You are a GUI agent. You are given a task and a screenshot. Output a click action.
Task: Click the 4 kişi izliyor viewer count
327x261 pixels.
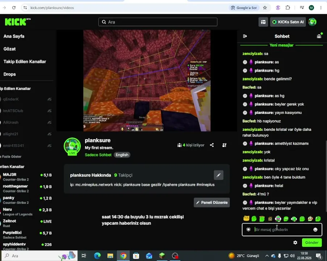click(x=191, y=145)
